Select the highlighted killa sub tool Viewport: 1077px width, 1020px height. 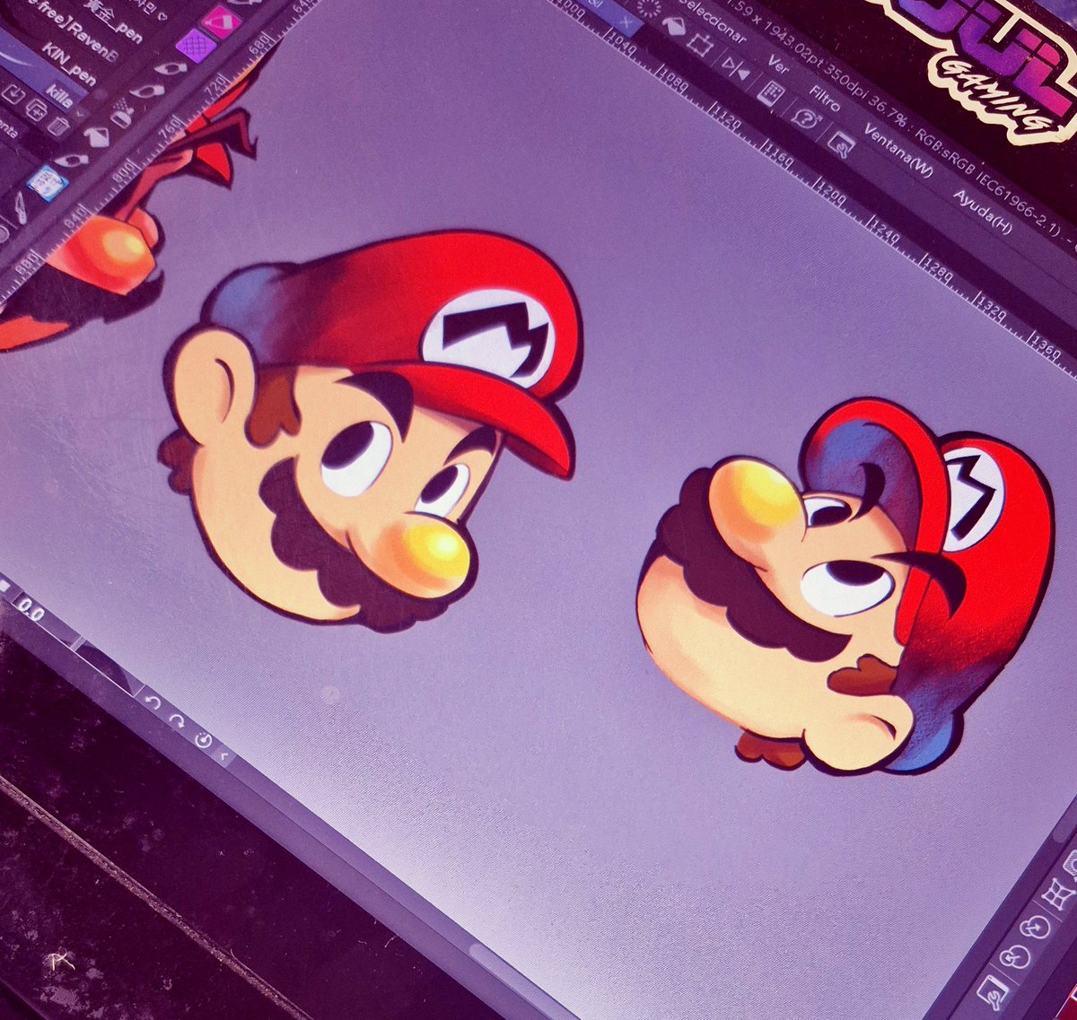[x=59, y=95]
